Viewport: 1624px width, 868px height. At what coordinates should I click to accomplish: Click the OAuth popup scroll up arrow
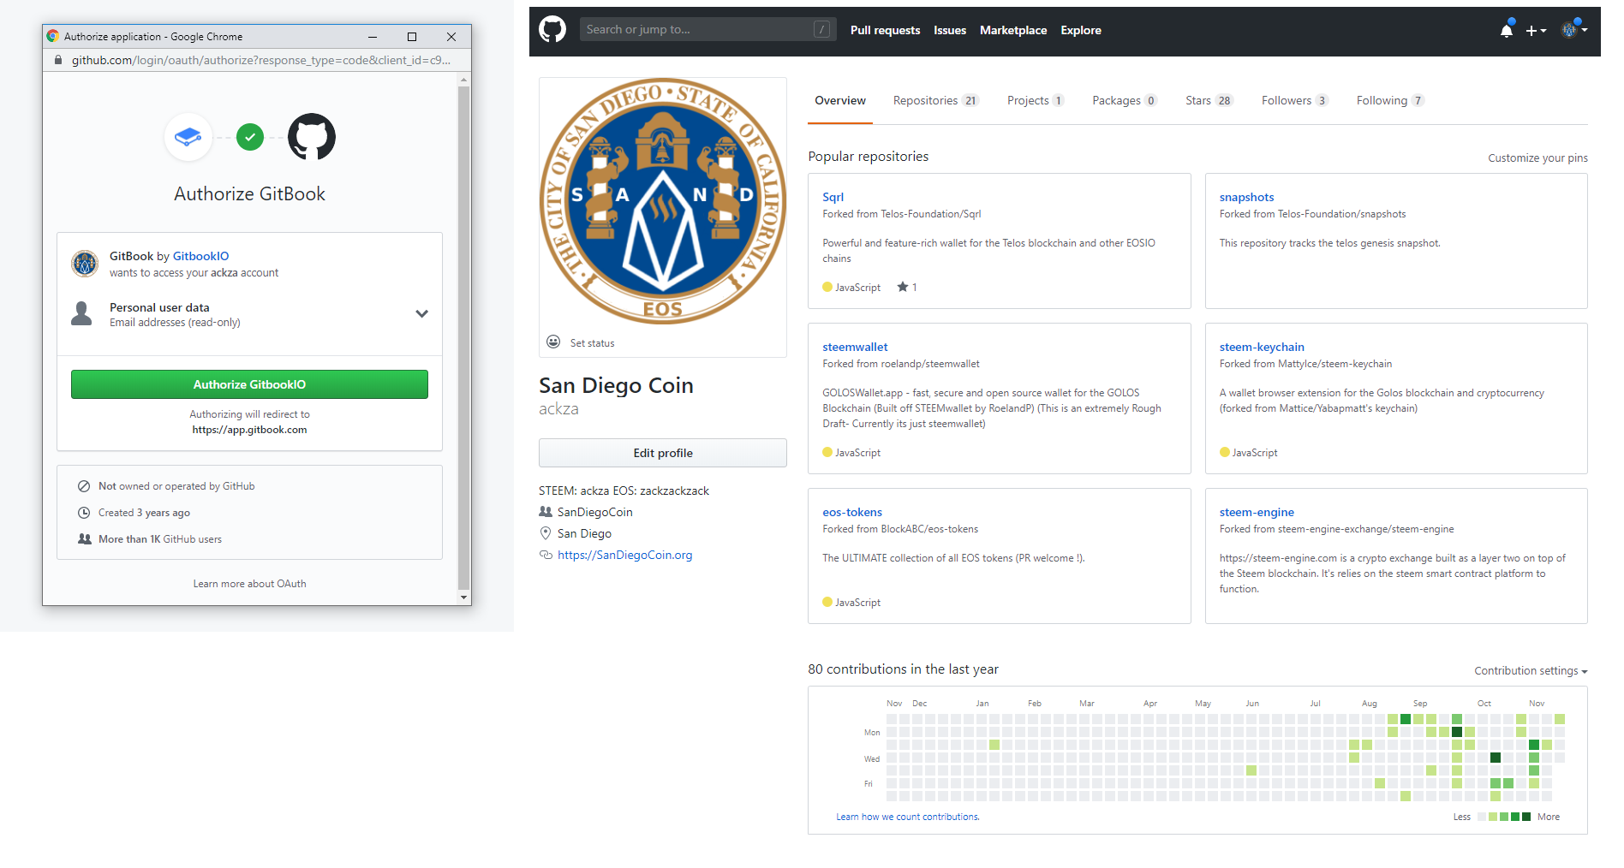(463, 80)
